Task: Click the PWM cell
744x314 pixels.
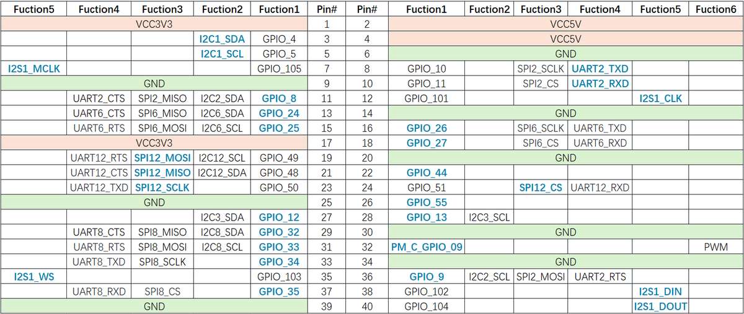Action: coord(716,247)
